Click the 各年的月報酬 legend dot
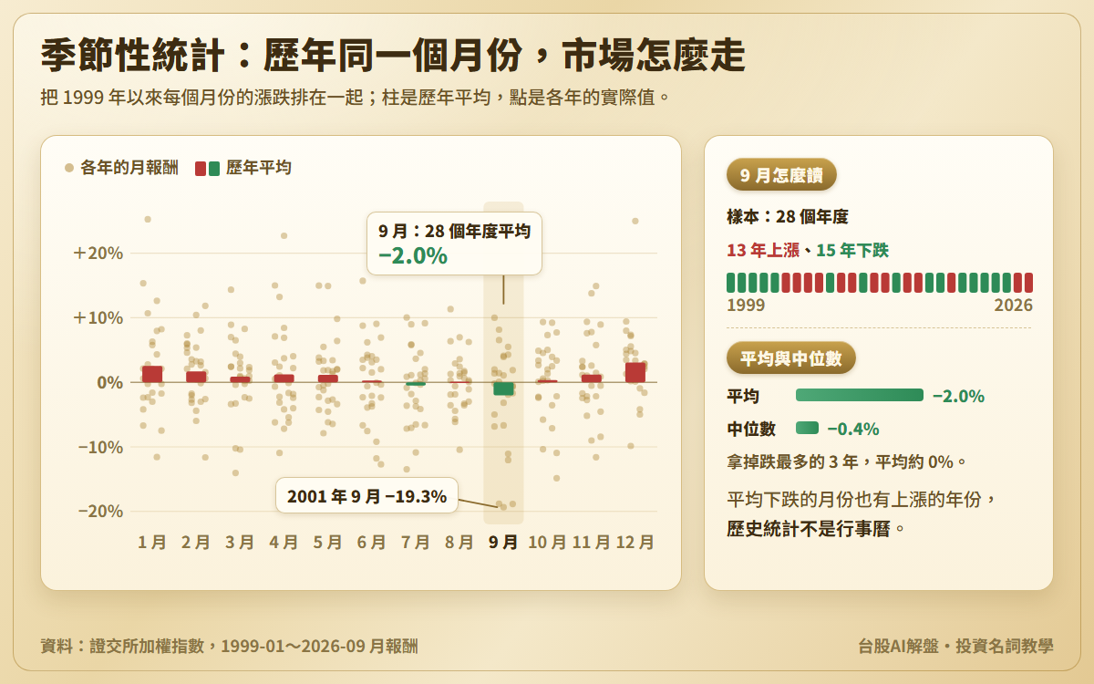Viewport: 1094px width, 684px height. (69, 168)
